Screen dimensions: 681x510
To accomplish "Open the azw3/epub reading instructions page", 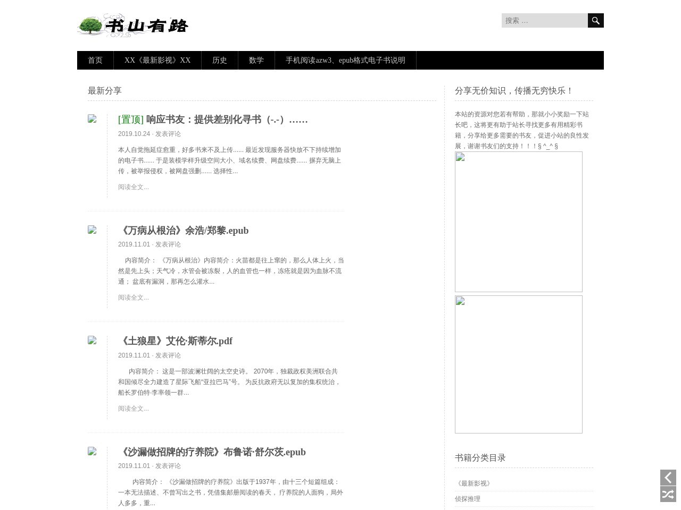I will point(345,61).
